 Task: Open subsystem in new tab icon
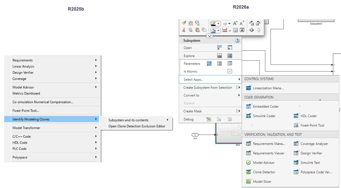219,48
